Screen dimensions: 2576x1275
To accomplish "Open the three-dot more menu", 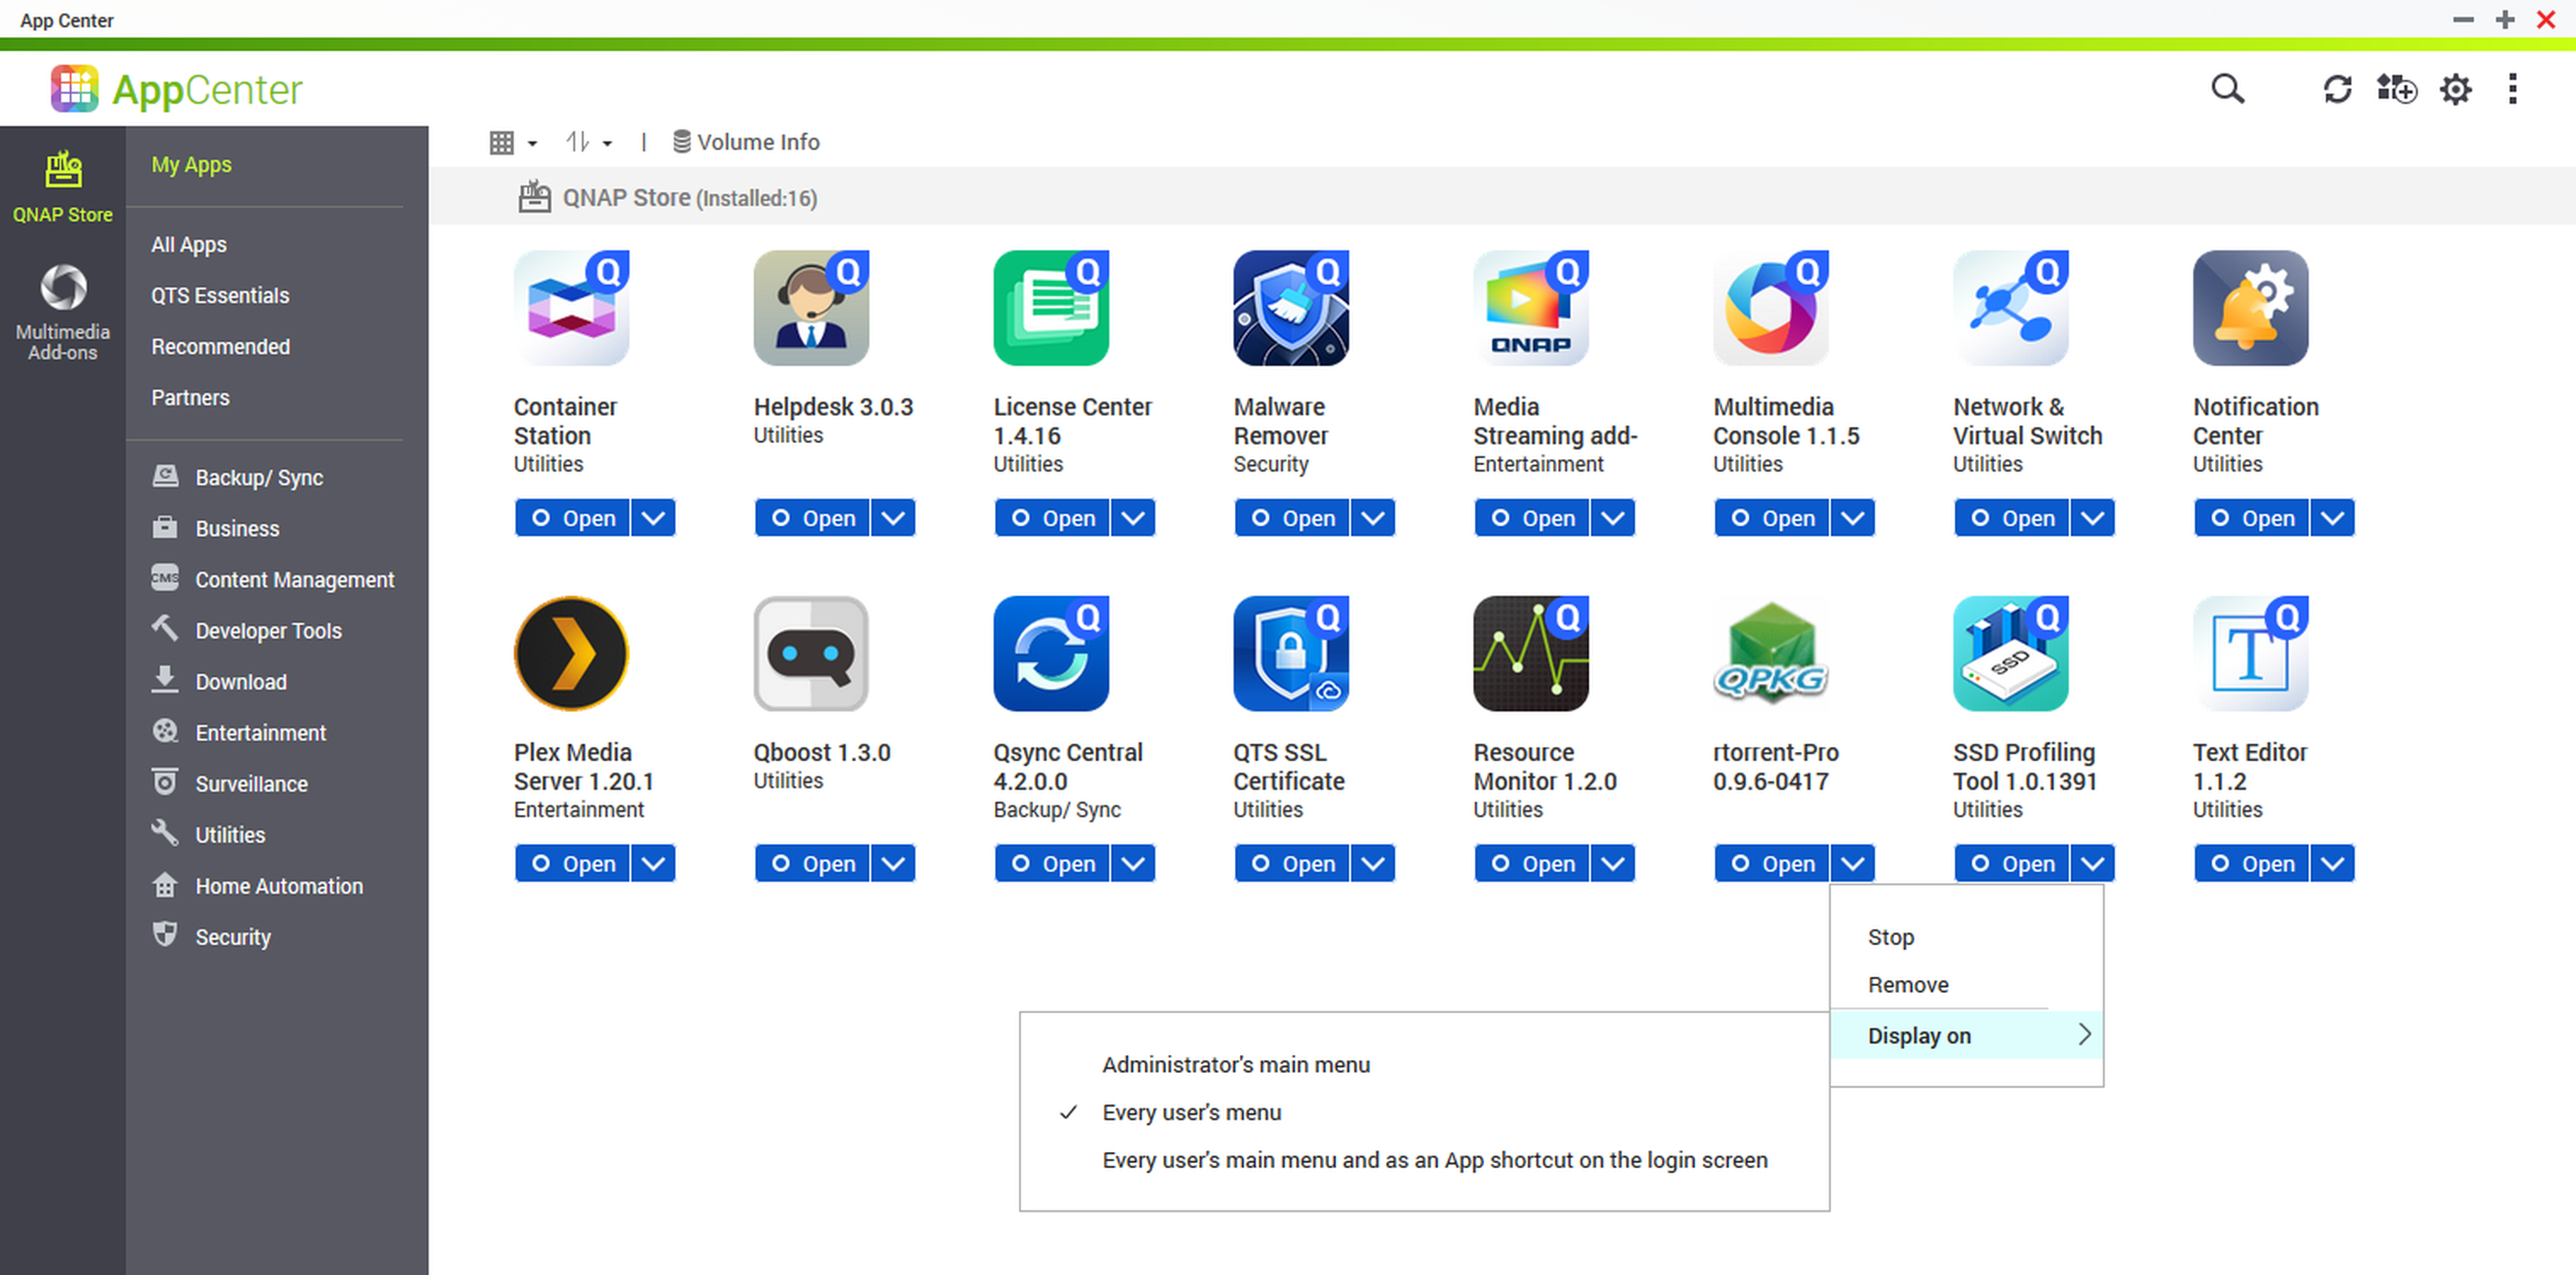I will 2512,89.
